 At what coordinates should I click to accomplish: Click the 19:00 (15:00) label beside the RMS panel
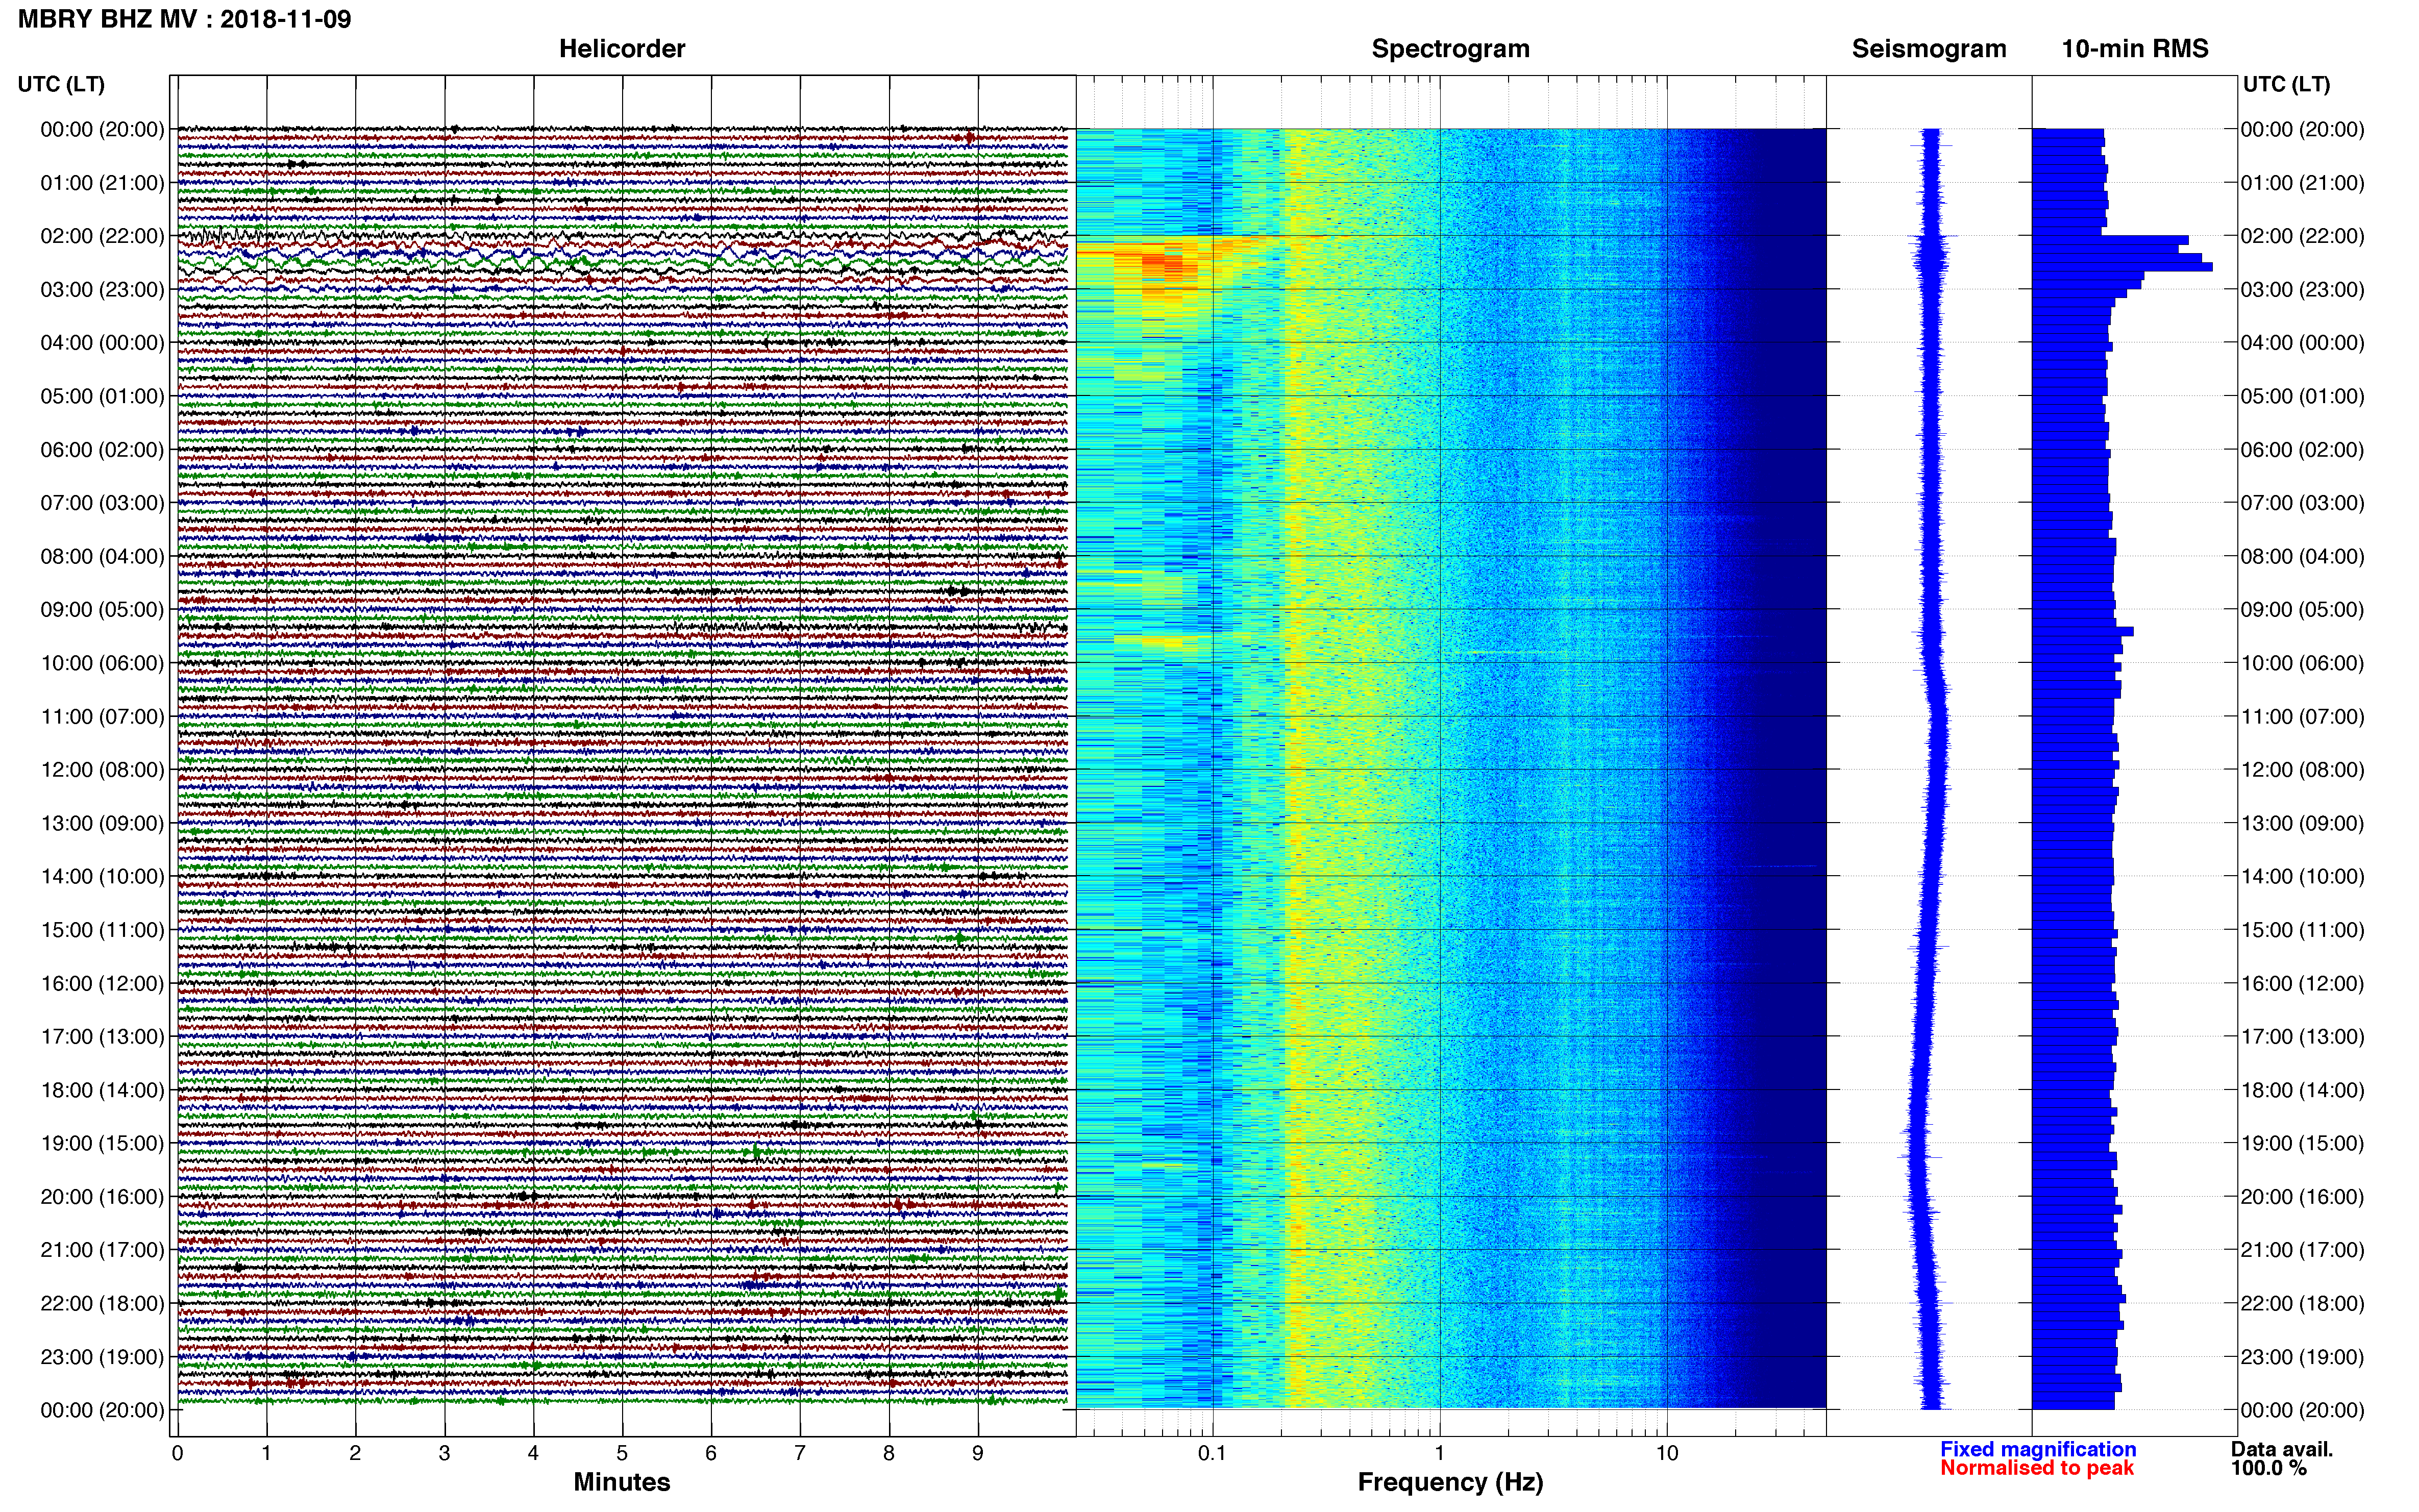pos(2302,1143)
